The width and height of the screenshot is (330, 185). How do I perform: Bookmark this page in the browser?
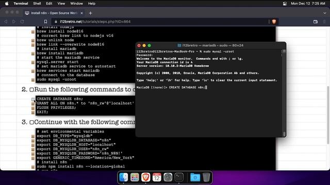(46, 22)
